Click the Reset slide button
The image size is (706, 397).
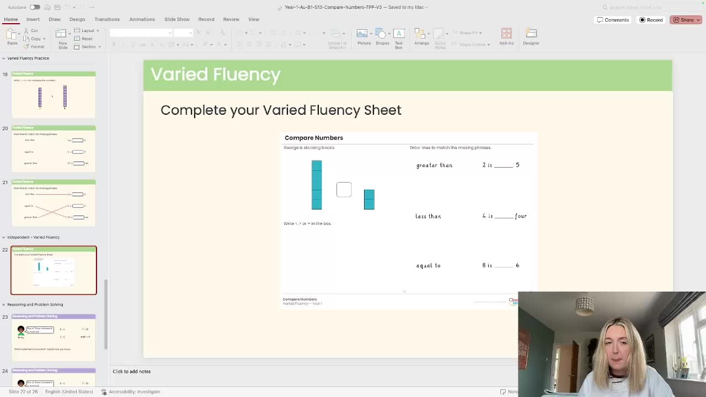tap(84, 39)
